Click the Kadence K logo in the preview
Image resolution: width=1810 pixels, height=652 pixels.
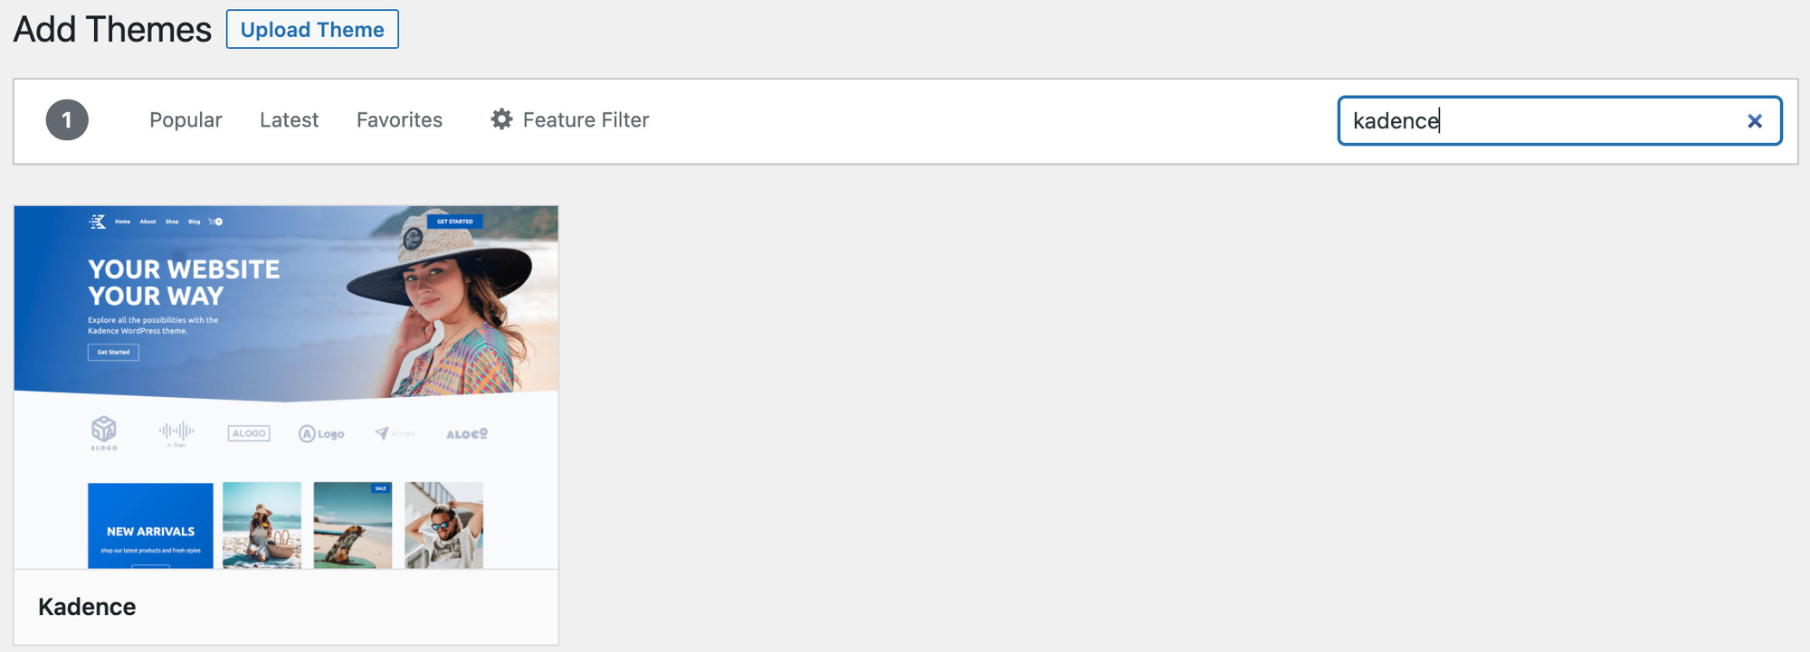point(98,222)
